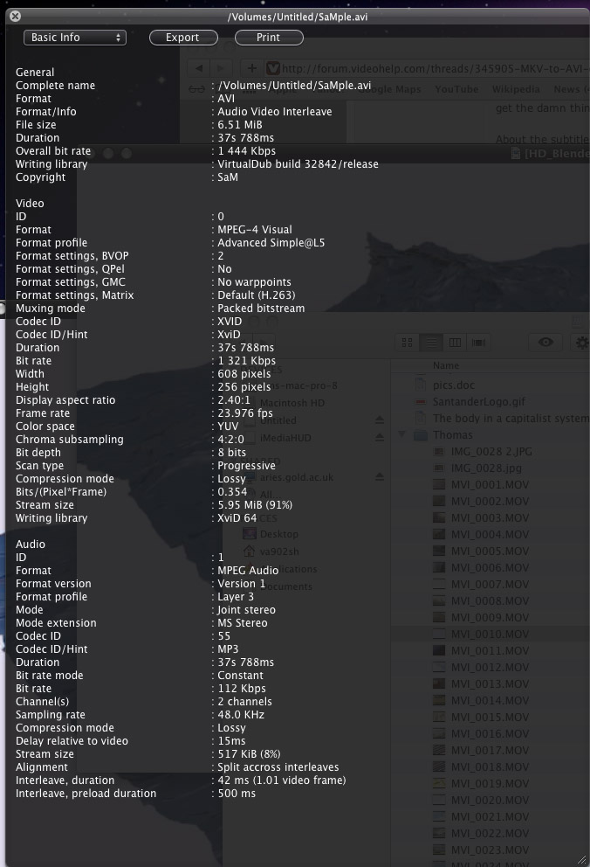Select pics.doc in Finder list
Screen dimensions: 590x867
[x=453, y=385]
